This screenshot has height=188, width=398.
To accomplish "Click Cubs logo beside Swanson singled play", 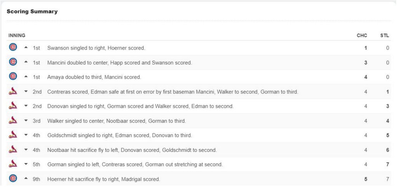I will (13, 47).
